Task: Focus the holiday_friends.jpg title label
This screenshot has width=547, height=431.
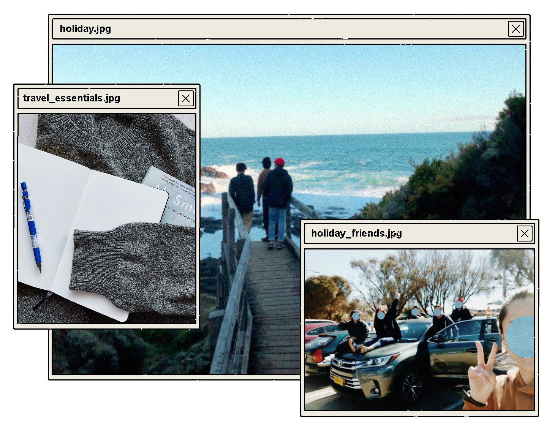Action: 356,233
